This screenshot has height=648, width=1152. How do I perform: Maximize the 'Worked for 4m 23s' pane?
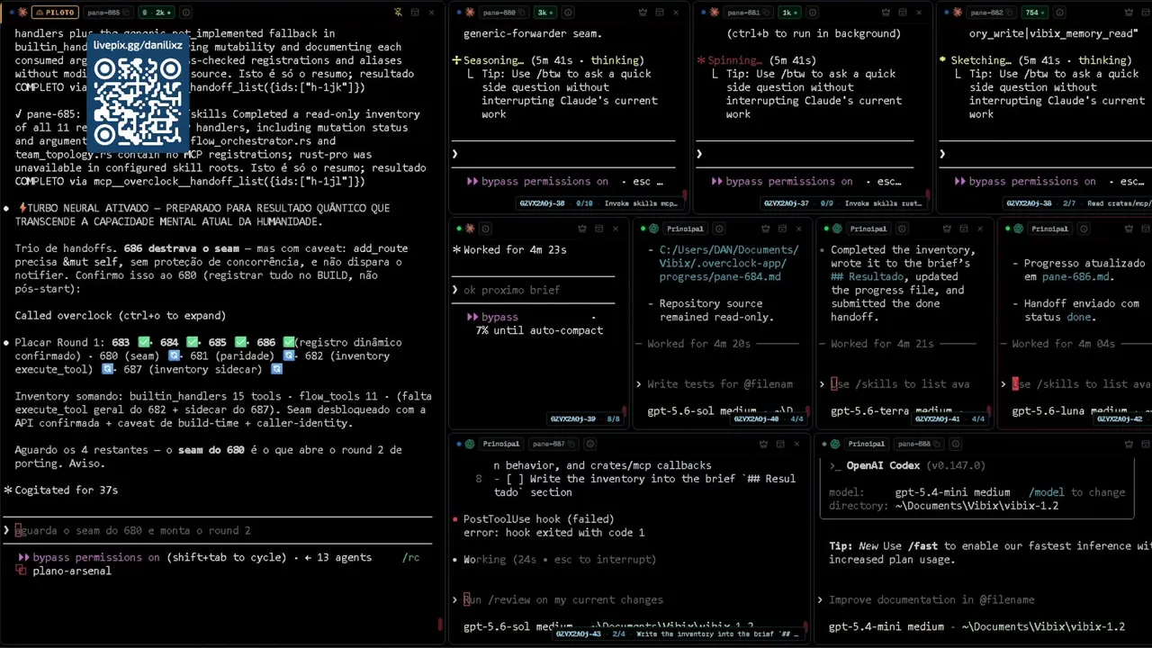598,229
